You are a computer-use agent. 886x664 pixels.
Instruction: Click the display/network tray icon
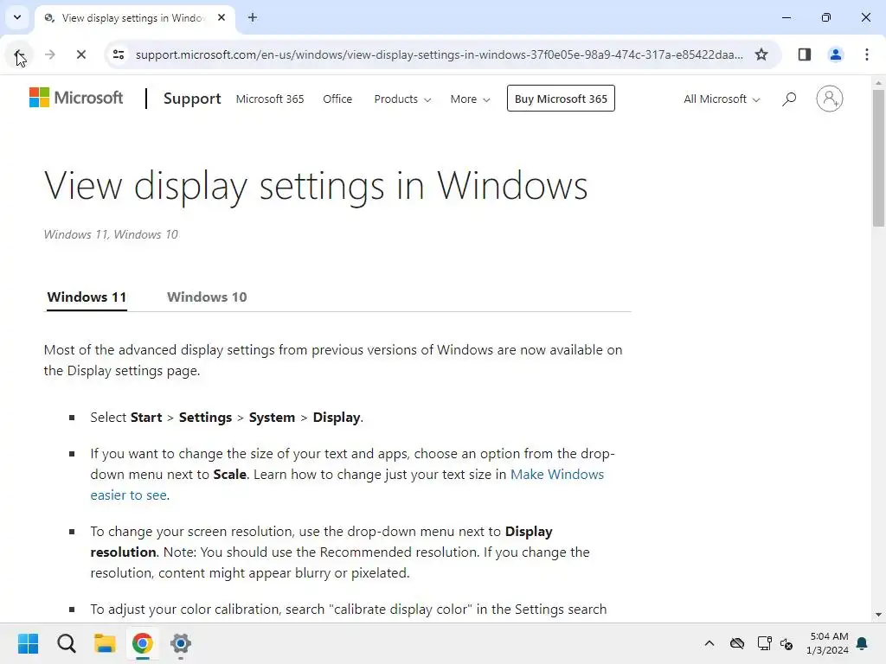(764, 643)
